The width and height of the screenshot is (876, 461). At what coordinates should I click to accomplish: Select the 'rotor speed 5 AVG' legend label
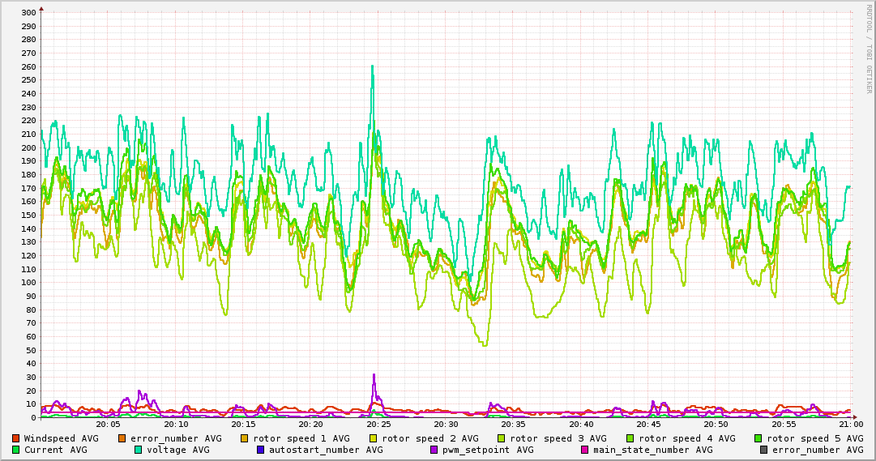point(815,438)
